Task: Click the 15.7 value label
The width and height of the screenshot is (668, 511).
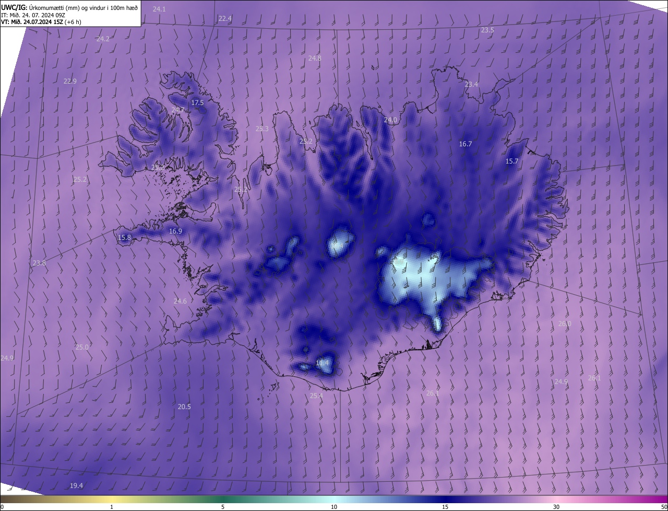Action: coord(512,161)
